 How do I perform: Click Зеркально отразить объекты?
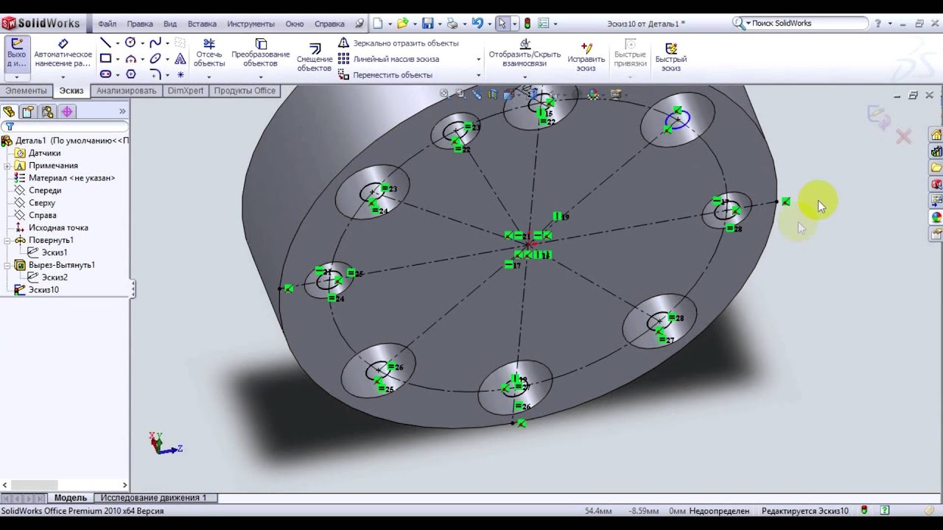tap(399, 43)
